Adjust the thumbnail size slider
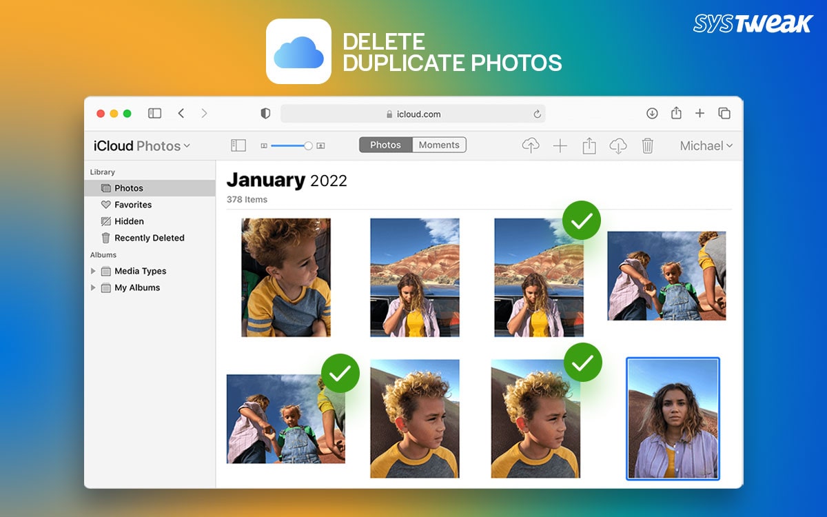 [x=292, y=145]
